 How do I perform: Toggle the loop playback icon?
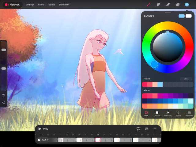coord(138,129)
